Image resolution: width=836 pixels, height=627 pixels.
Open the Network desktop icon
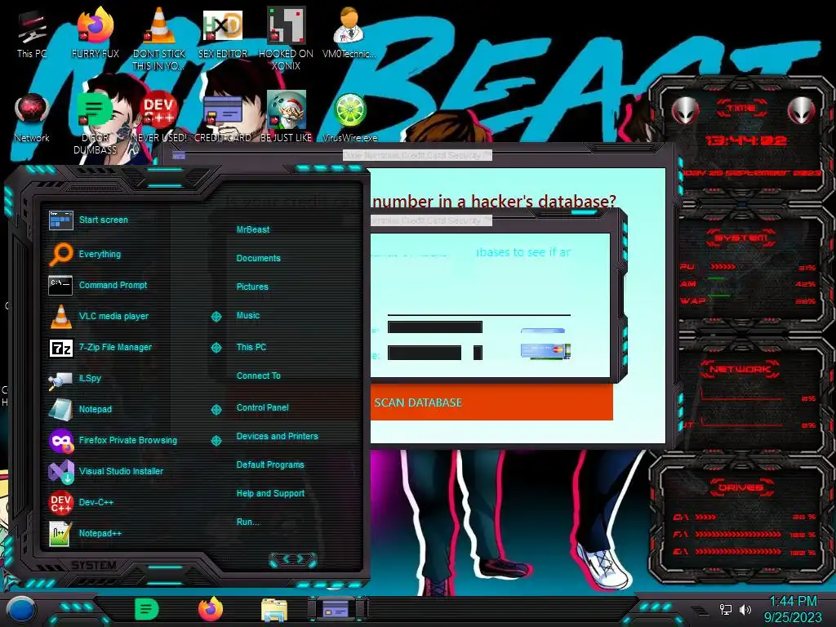coord(32,118)
